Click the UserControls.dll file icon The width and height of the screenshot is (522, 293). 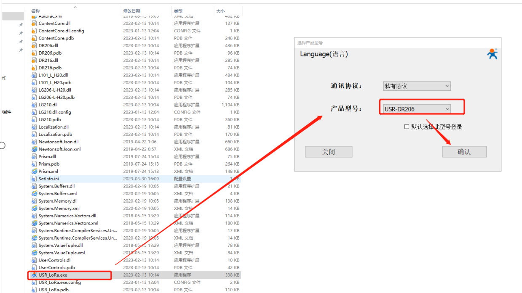(35, 260)
